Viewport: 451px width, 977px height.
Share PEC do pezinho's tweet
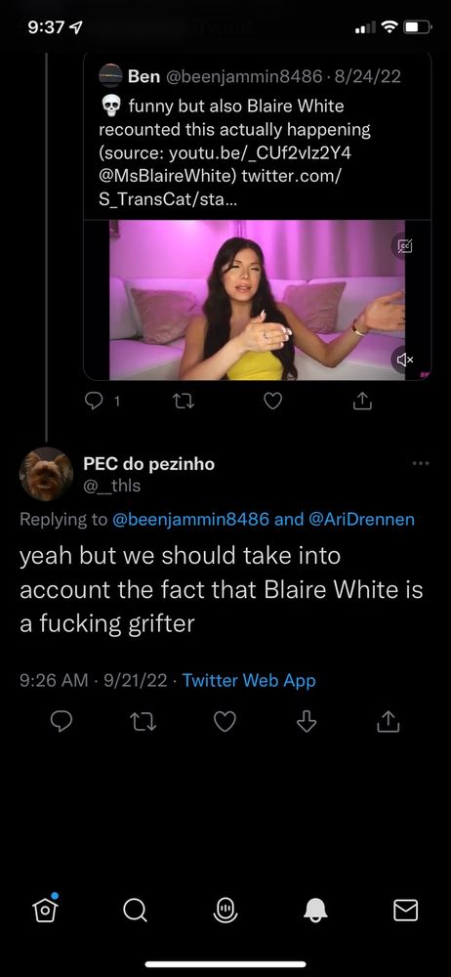(388, 722)
